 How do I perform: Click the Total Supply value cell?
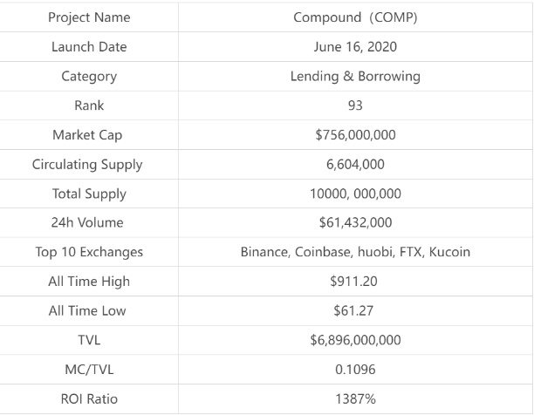[355, 194]
